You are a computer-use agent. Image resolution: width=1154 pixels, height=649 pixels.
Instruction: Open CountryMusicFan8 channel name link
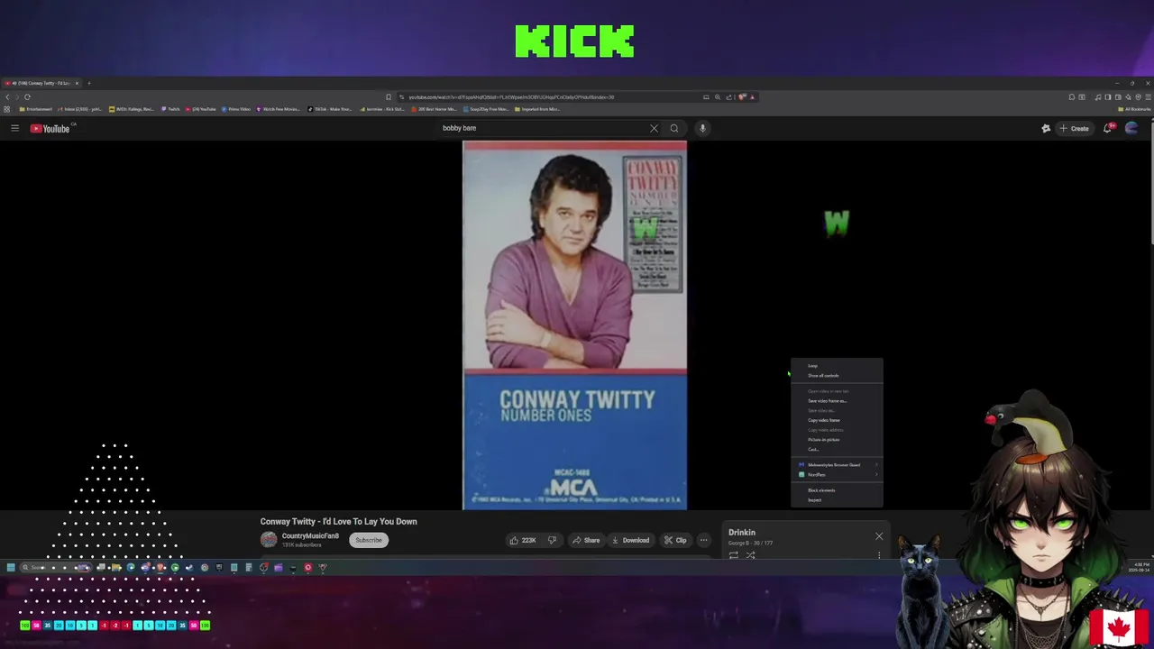[x=310, y=536]
